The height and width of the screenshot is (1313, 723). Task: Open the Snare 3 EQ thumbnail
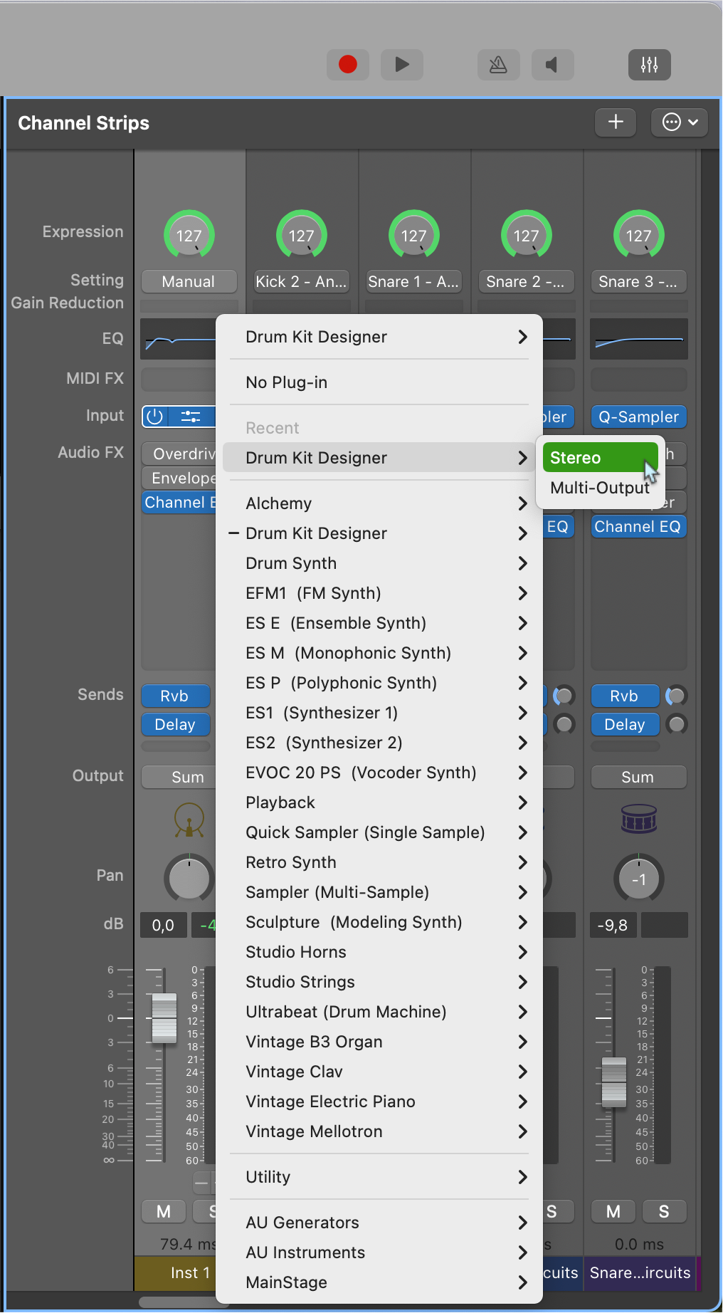pos(639,339)
